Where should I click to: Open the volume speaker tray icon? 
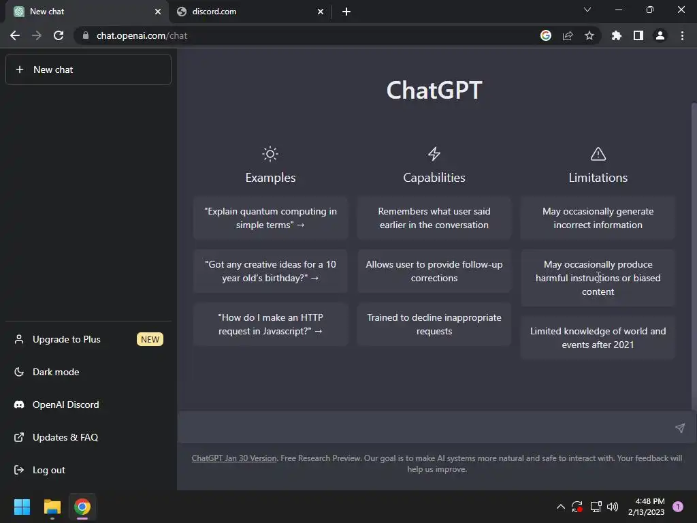[613, 507]
